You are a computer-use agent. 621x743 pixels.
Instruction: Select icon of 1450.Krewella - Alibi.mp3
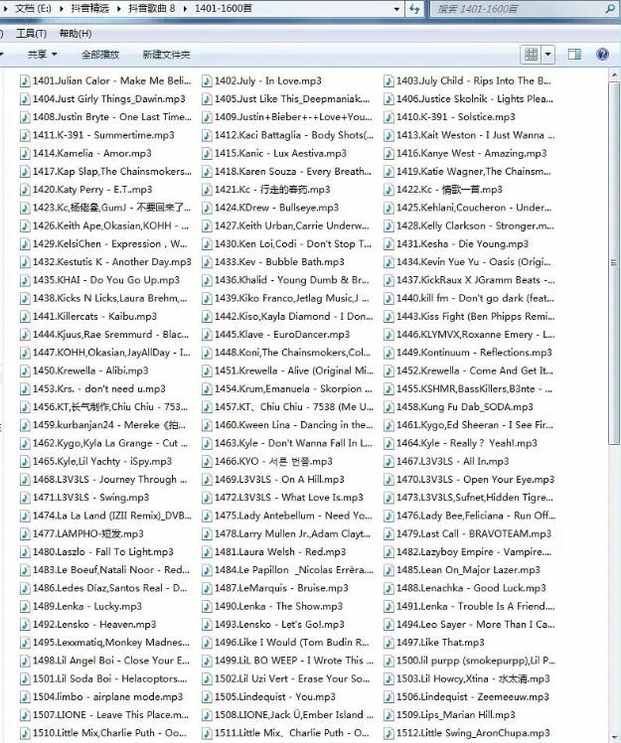tap(25, 371)
